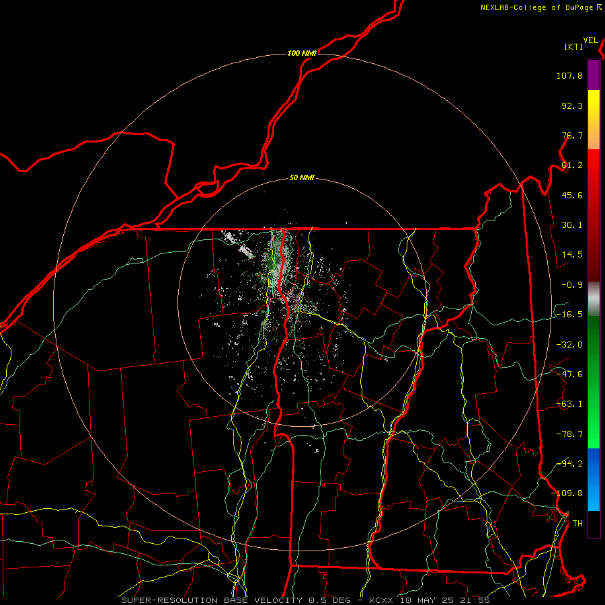
Task: Select the 61.2 velocity scale value
Action: [572, 165]
